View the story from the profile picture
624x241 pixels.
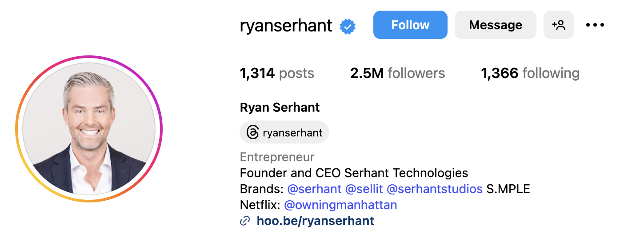pyautogui.click(x=89, y=129)
